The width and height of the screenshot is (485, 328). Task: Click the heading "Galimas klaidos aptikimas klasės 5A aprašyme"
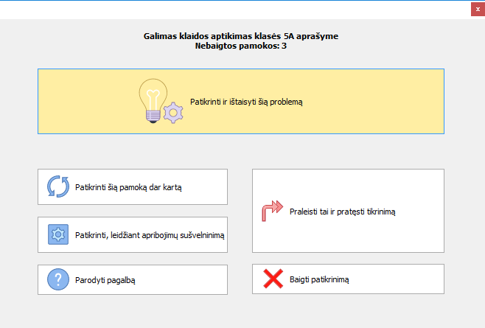(x=242, y=36)
